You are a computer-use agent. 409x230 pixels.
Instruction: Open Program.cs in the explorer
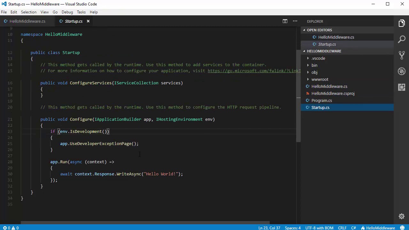tap(321, 100)
